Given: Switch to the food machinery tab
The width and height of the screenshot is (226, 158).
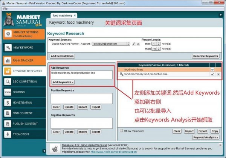Looking at the screenshot, I should [x=63, y=15].
